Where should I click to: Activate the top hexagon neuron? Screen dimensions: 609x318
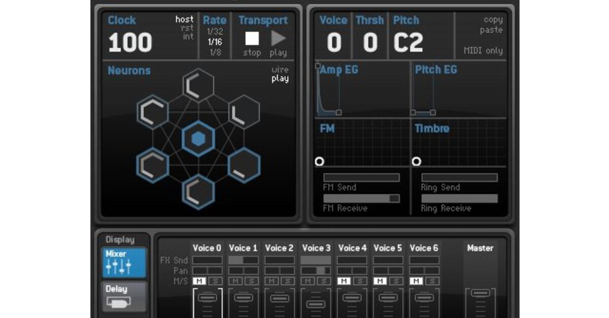point(198,84)
